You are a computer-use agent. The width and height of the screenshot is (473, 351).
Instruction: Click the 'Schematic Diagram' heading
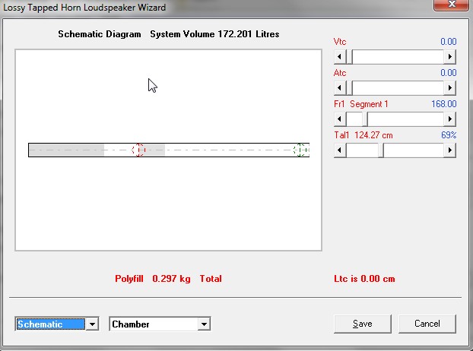coord(100,34)
